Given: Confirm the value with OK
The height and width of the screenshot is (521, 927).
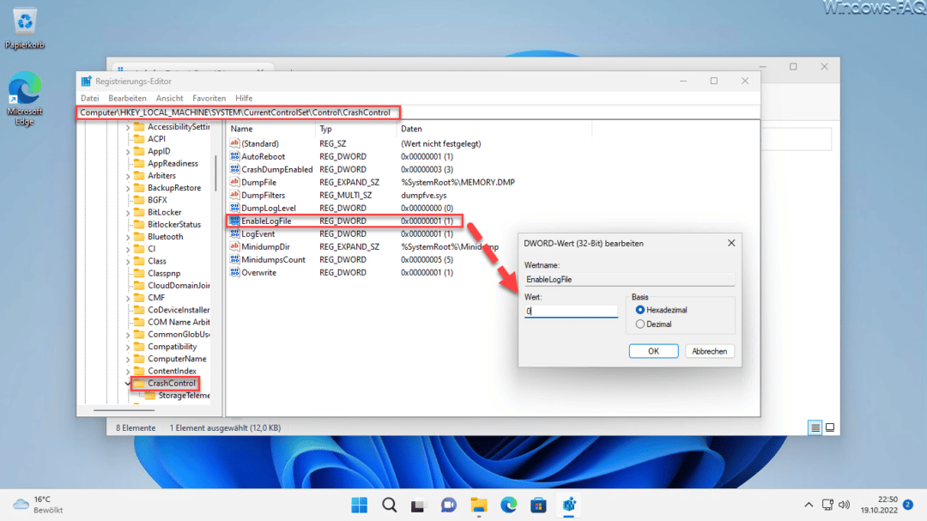Looking at the screenshot, I should (x=653, y=350).
